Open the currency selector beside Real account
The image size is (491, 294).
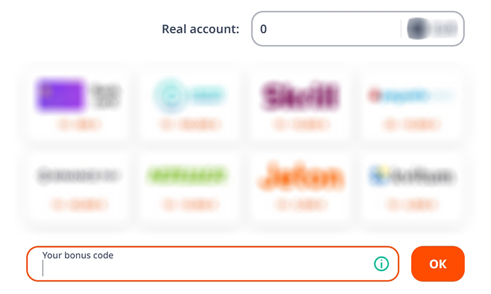(432, 29)
